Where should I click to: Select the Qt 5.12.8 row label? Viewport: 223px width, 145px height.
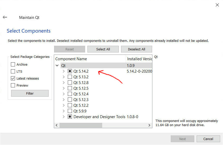coord(81,83)
